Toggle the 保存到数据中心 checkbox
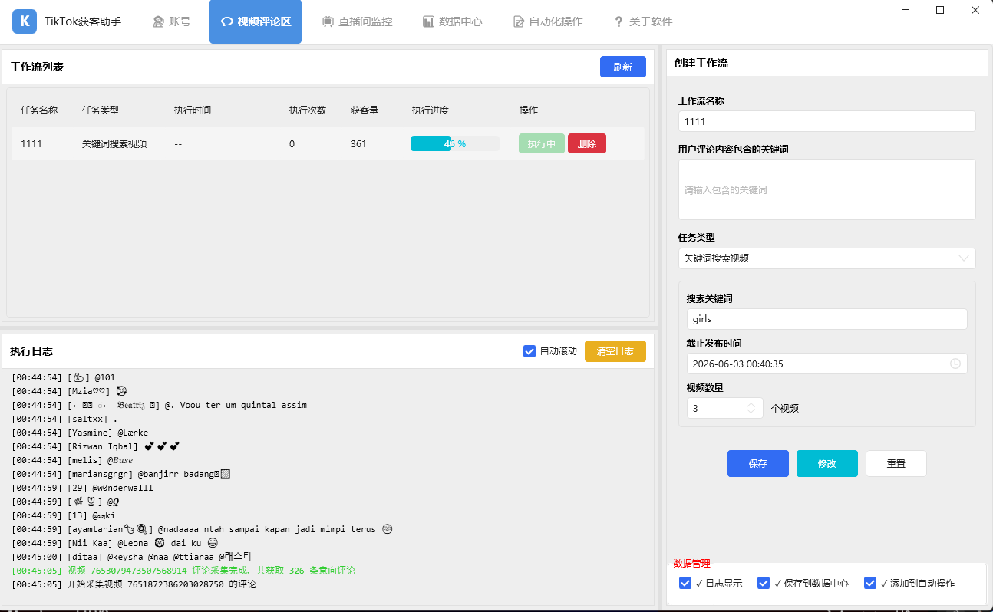 (x=764, y=583)
